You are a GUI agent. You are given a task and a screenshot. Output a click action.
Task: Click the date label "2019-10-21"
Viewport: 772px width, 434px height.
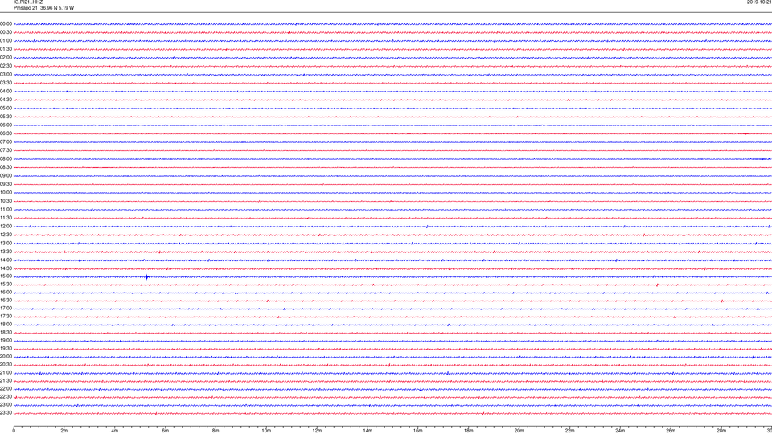pyautogui.click(x=759, y=2)
